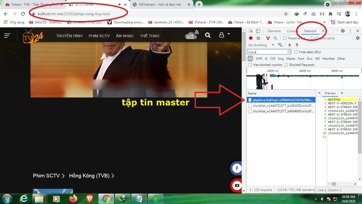Click the YouTube round button
The width and height of the screenshot is (362, 204).
pos(237,185)
